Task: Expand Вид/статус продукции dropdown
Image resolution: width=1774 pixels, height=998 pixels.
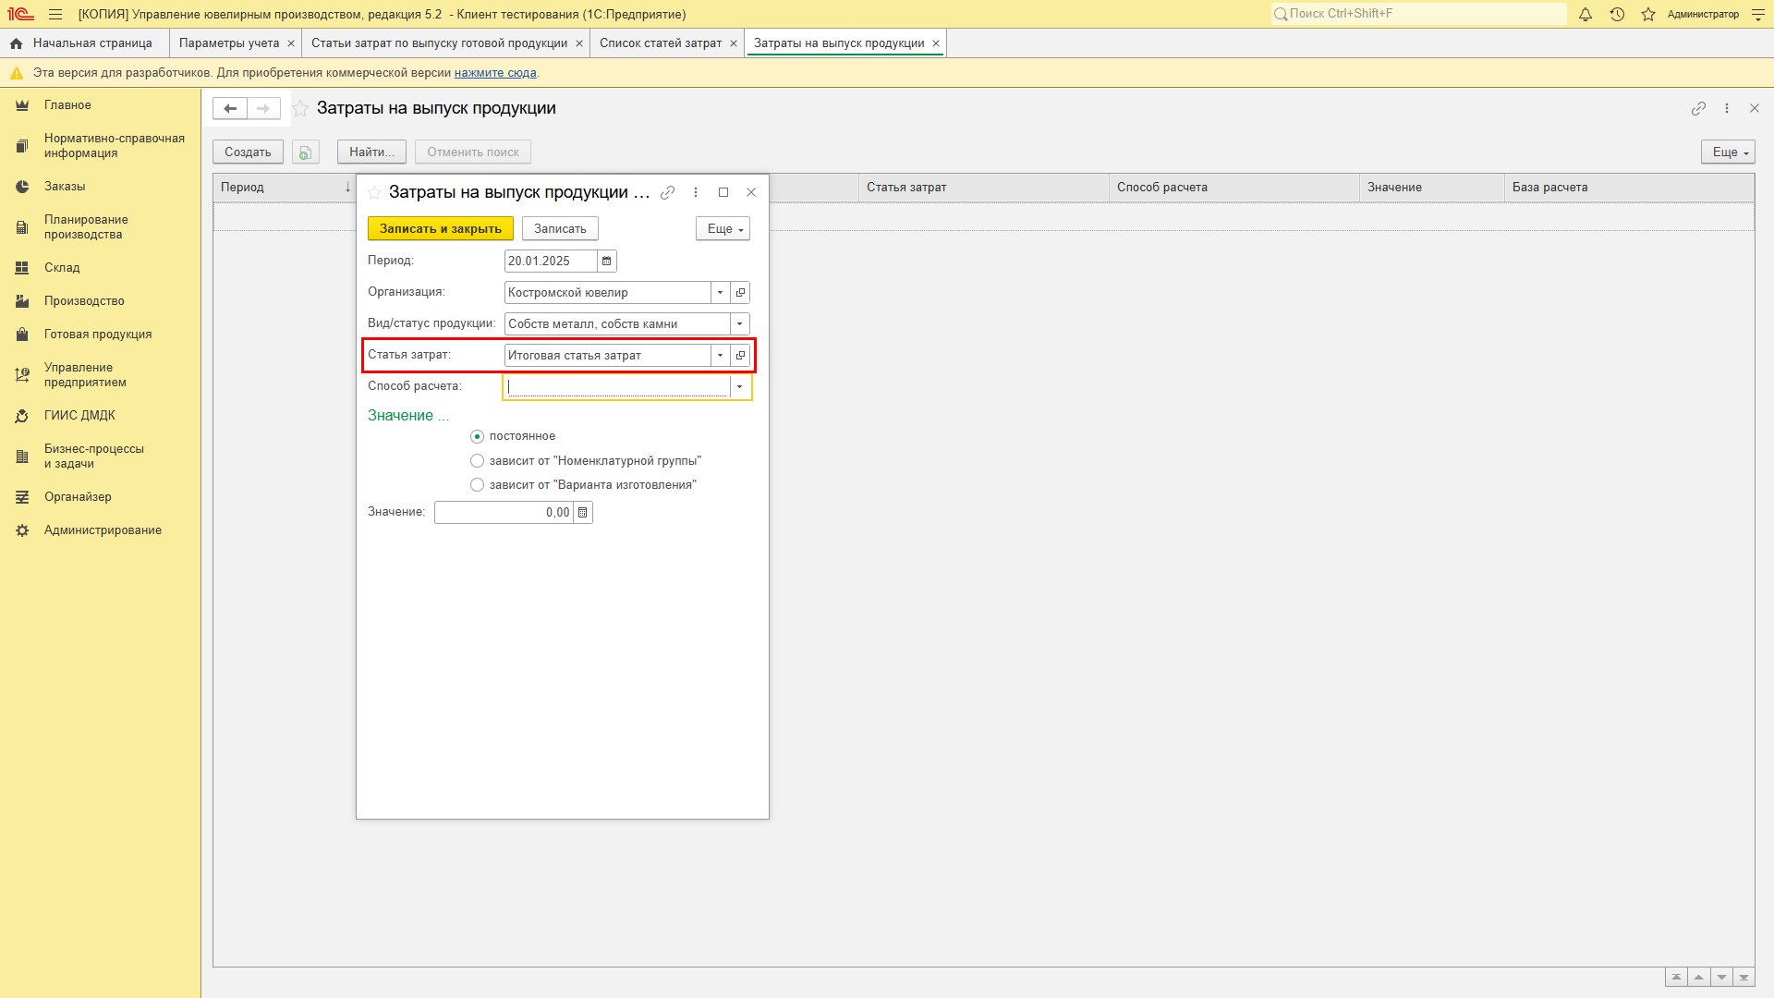Action: click(x=740, y=324)
